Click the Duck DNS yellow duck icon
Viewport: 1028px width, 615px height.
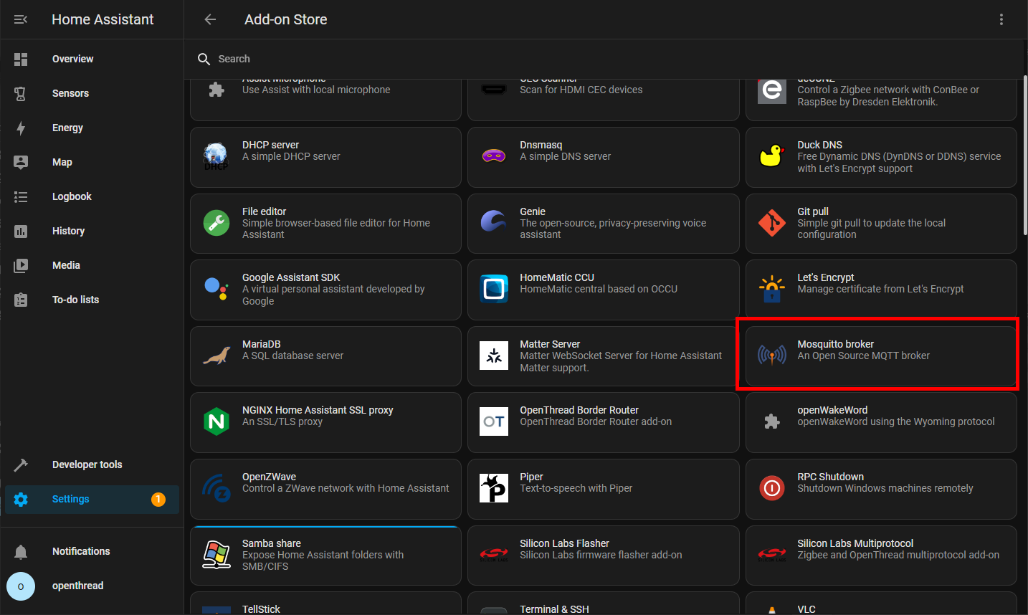(x=771, y=156)
